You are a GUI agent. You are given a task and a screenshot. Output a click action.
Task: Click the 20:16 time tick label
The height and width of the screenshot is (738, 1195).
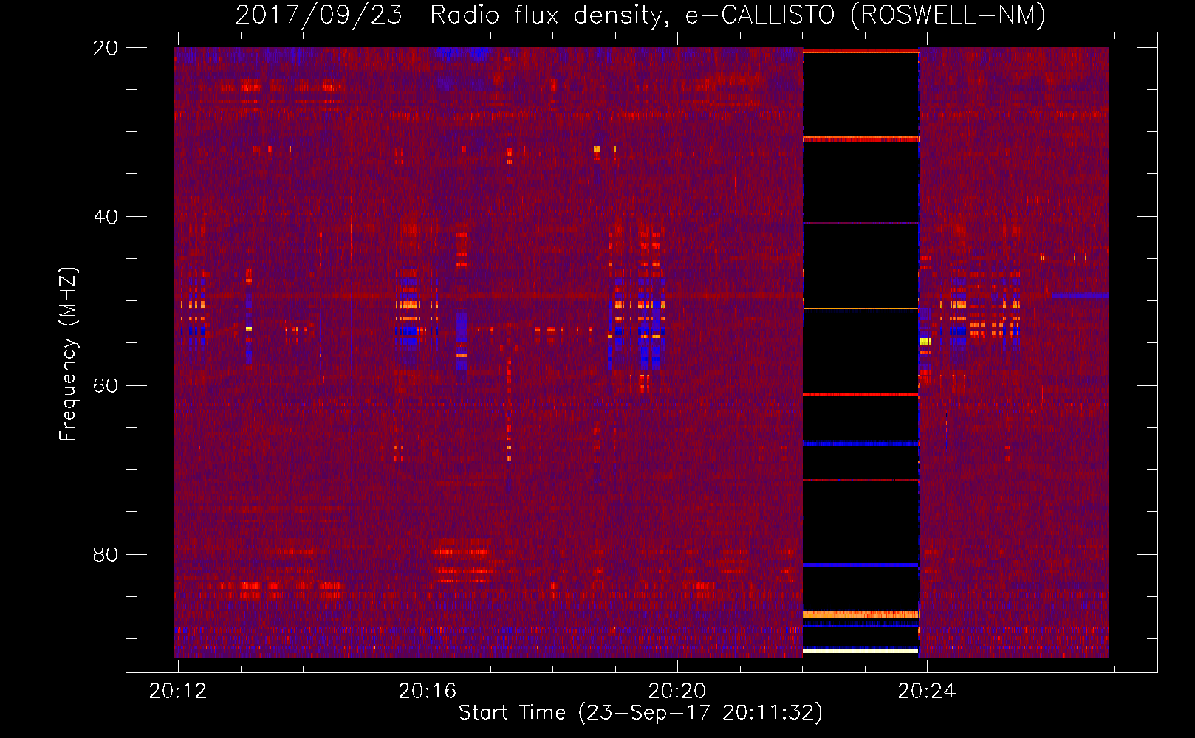point(428,692)
